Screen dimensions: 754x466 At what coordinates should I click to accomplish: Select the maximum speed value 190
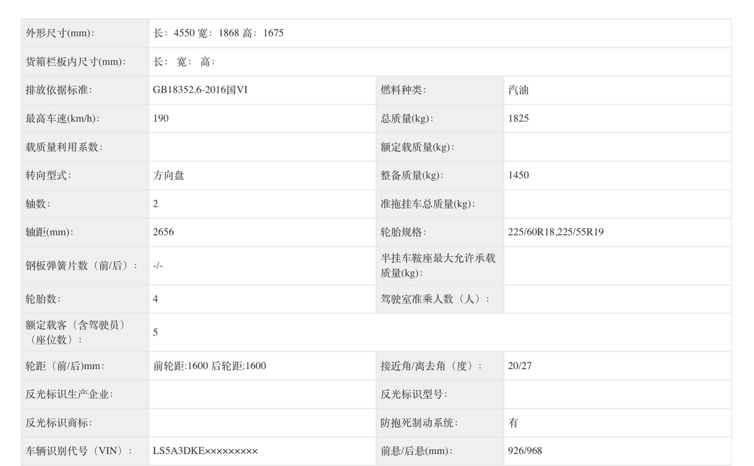(161, 118)
